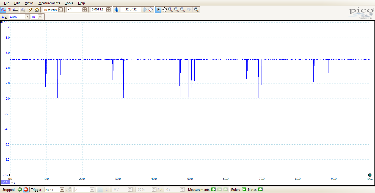Select the Zoom Out tool
The height and width of the screenshot is (193, 375).
183,10
